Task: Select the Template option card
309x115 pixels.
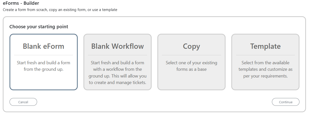Action: point(265,62)
